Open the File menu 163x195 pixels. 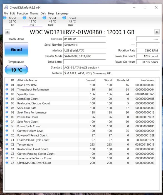6,13
